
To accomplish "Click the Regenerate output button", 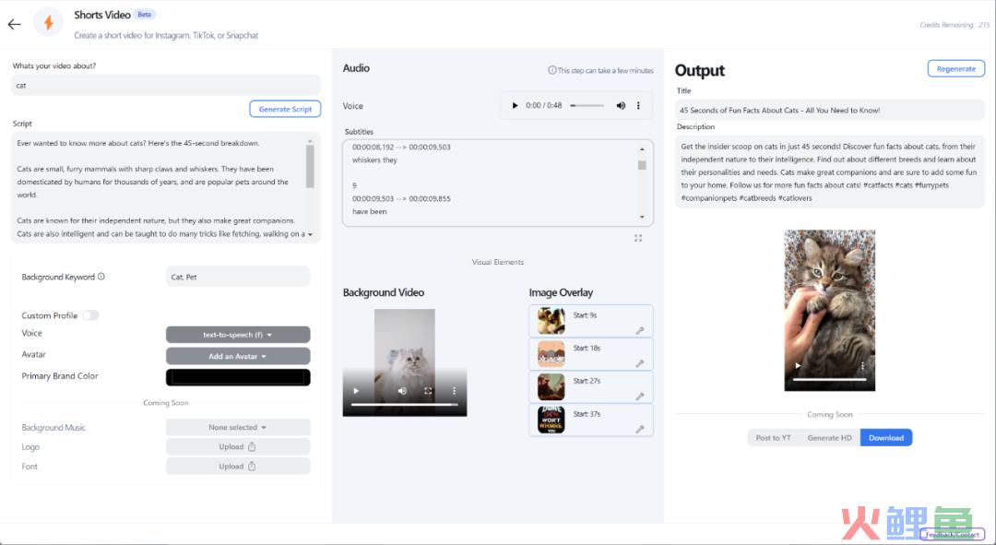I will click(956, 68).
